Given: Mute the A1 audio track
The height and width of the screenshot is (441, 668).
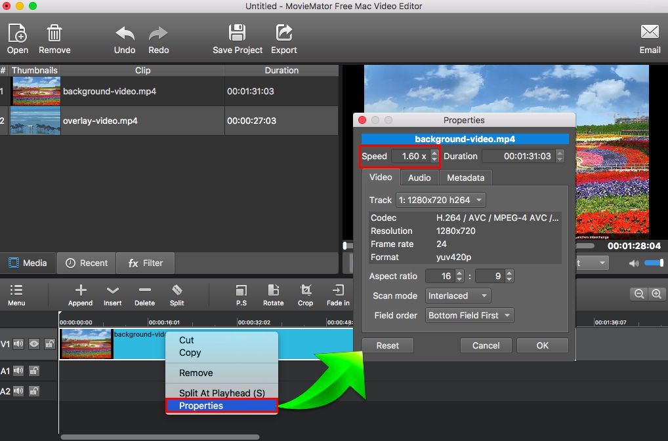Looking at the screenshot, I should tap(18, 371).
